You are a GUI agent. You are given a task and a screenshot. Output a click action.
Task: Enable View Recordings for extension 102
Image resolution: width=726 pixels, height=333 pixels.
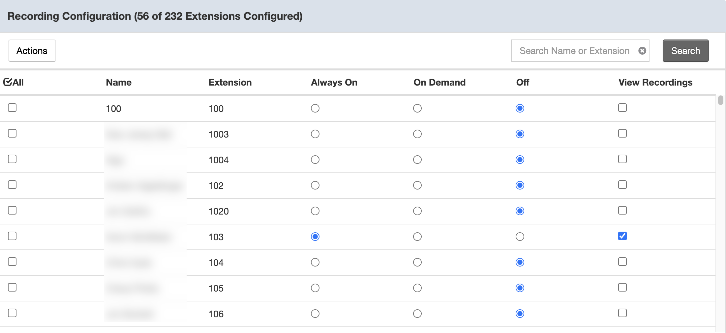(x=622, y=185)
